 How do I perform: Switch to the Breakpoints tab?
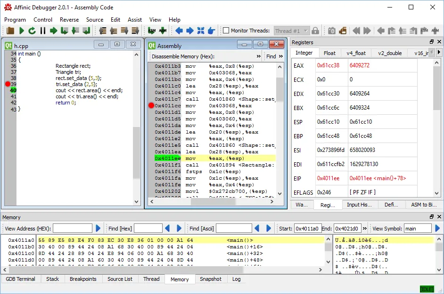(83, 279)
